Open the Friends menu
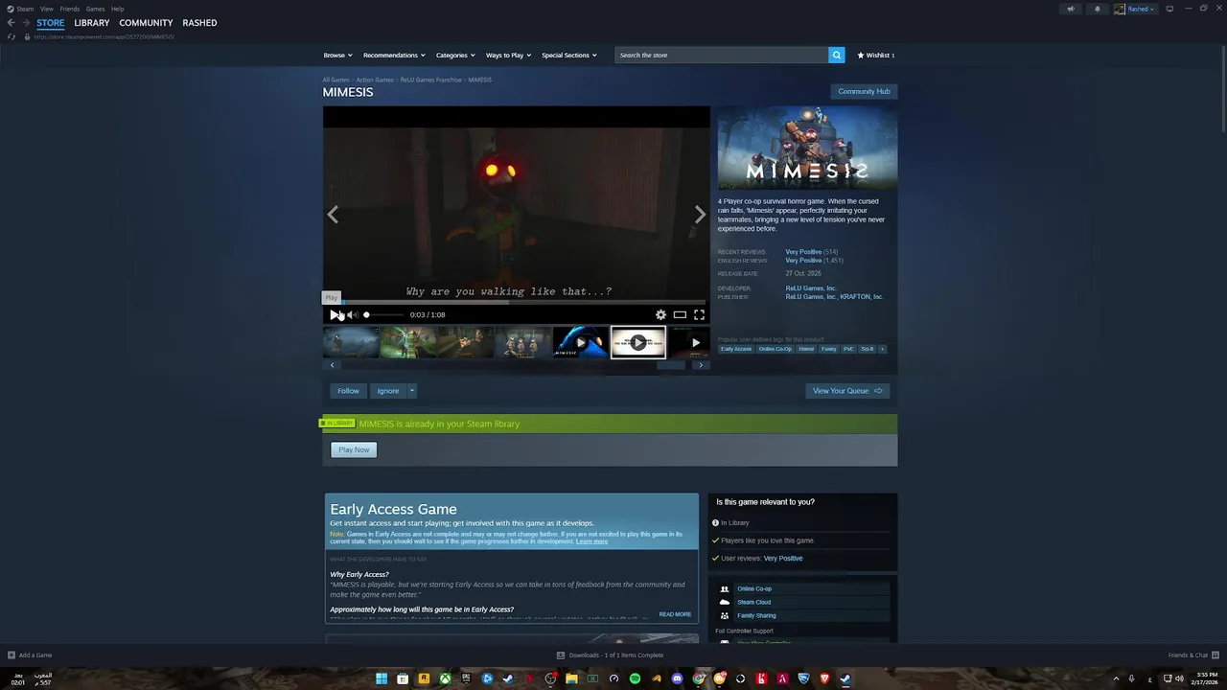Viewport: 1227px width, 690px height. tap(70, 9)
